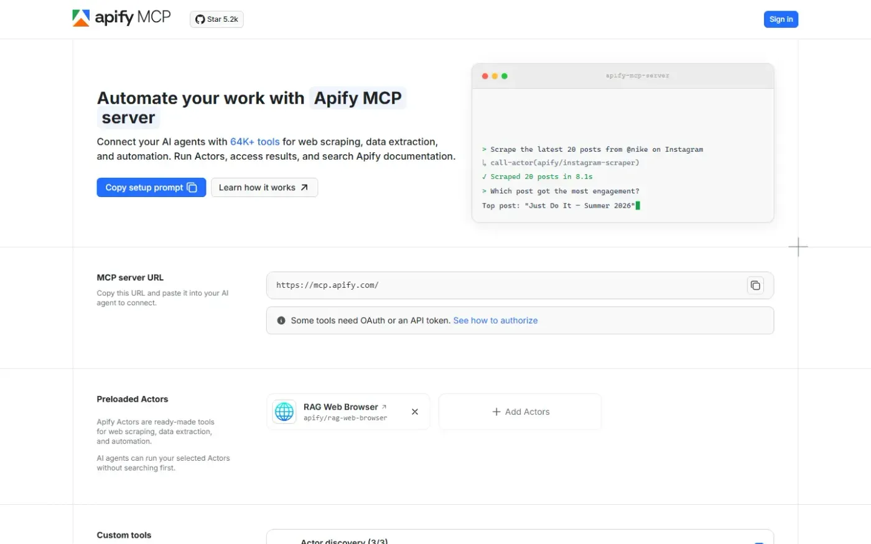871x544 pixels.
Task: Click "Which post got the most engagement?" line
Action: click(x=561, y=191)
